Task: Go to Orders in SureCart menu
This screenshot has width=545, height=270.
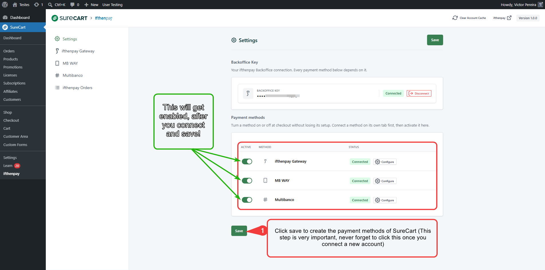Action: tap(9, 51)
